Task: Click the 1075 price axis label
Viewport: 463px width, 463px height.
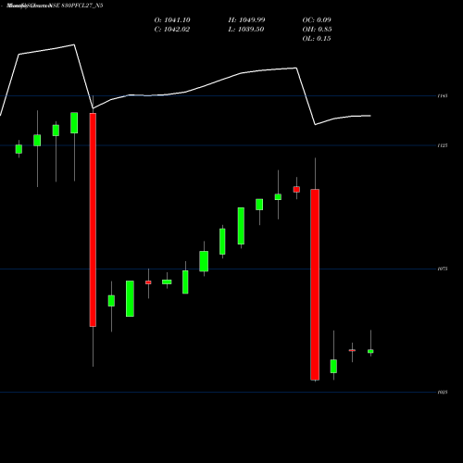Action: click(443, 269)
